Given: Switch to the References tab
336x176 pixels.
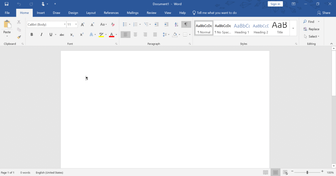Looking at the screenshot, I should (x=111, y=13).
